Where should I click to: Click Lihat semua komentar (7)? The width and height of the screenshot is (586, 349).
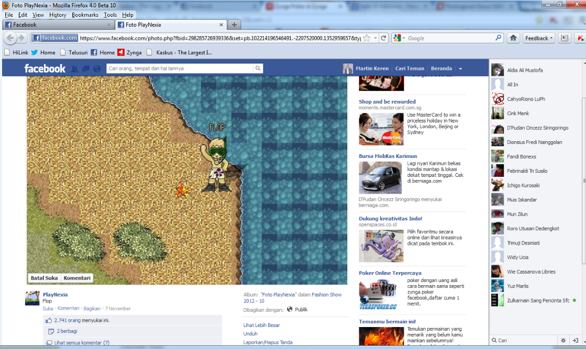[82, 343]
